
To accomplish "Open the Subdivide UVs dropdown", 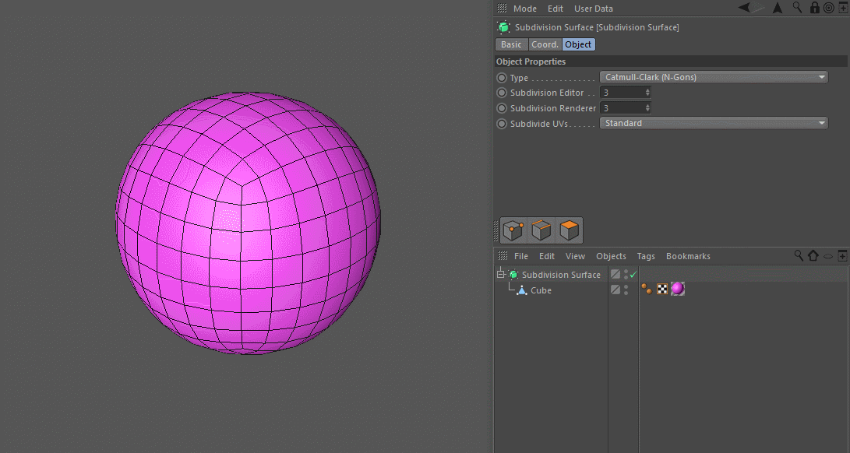I will click(713, 123).
